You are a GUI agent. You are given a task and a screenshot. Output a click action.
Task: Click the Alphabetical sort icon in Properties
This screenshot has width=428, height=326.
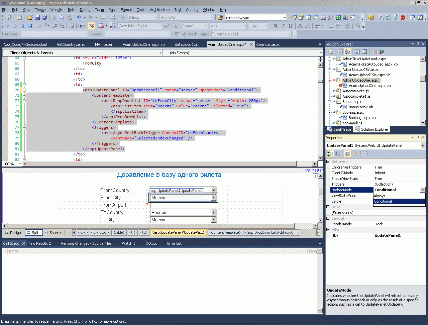[337, 153]
